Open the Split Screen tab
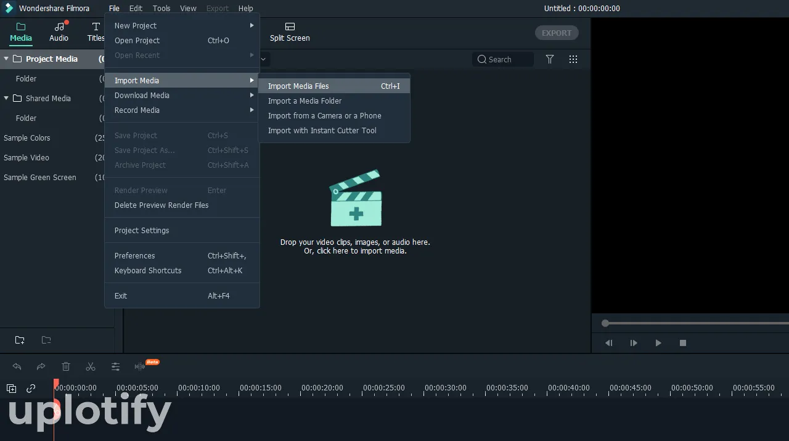 point(290,32)
